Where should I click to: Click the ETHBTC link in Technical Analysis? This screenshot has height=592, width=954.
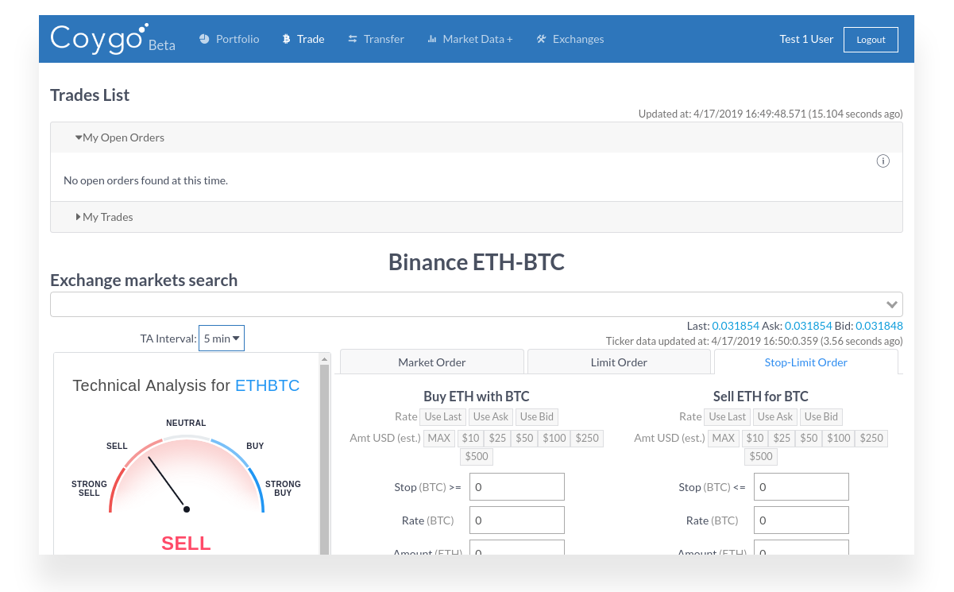[267, 385]
